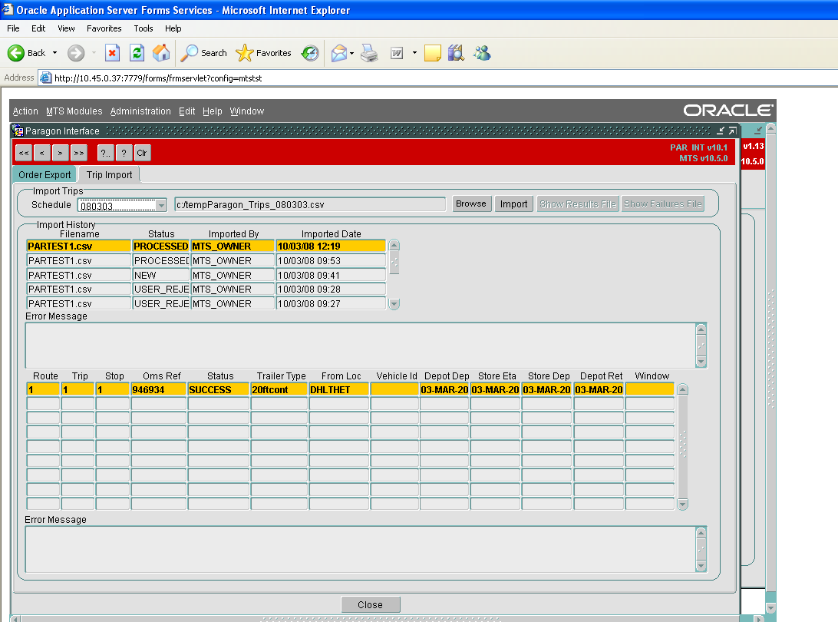This screenshot has height=622, width=838.
Task: Open the Research book icon
Action: tap(457, 53)
